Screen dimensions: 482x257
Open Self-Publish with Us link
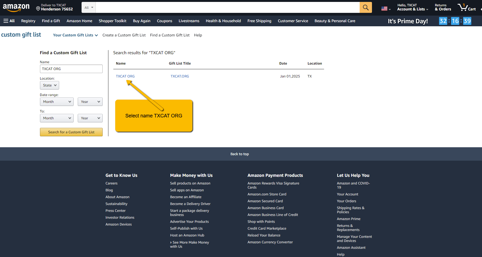click(186, 229)
